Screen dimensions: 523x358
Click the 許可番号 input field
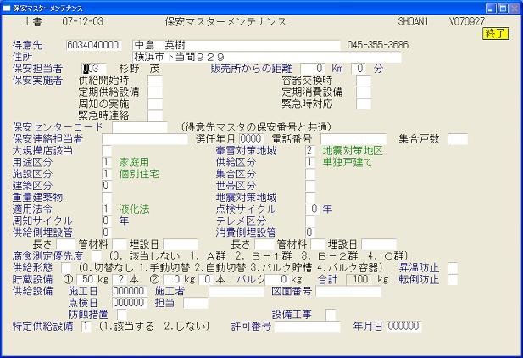tap(308, 327)
